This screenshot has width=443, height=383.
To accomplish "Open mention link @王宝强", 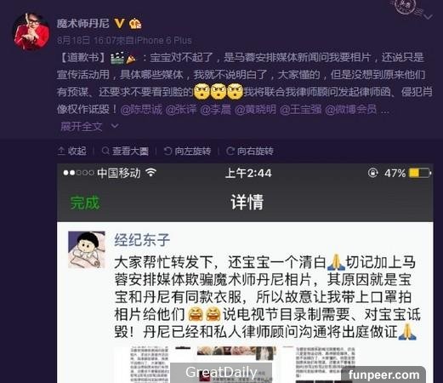I will 300,109.
